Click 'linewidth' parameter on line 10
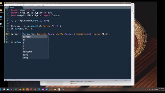The height and width of the screenshot is (93, 165). (x=80, y=34)
